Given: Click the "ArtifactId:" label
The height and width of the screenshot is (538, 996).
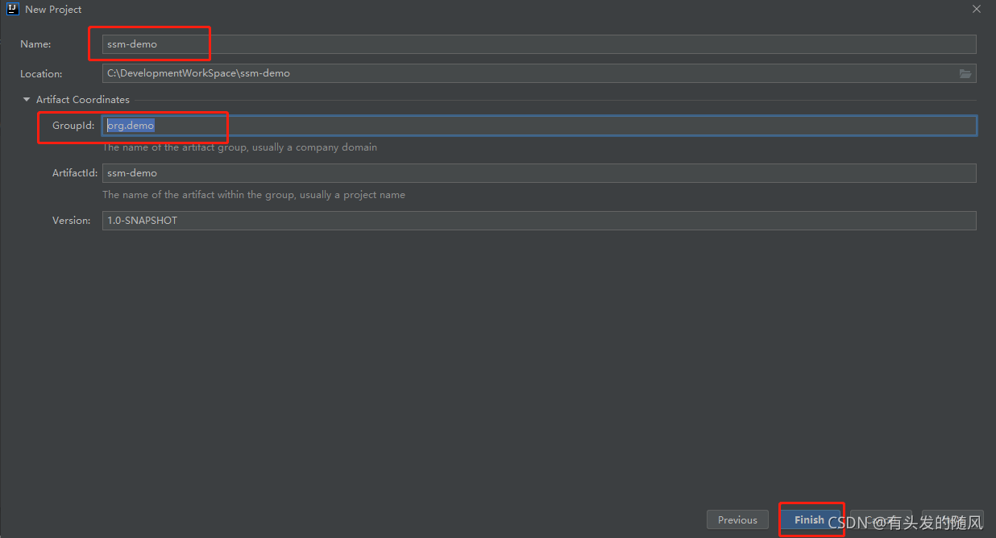Looking at the screenshot, I should [75, 173].
